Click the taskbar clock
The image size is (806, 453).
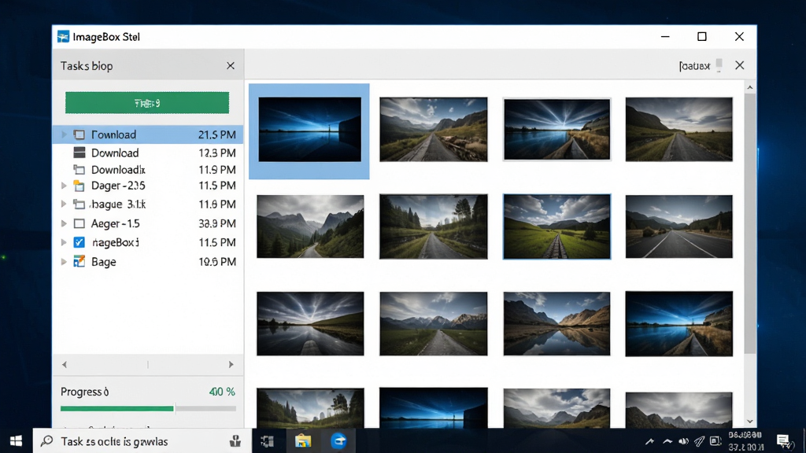[x=745, y=441]
